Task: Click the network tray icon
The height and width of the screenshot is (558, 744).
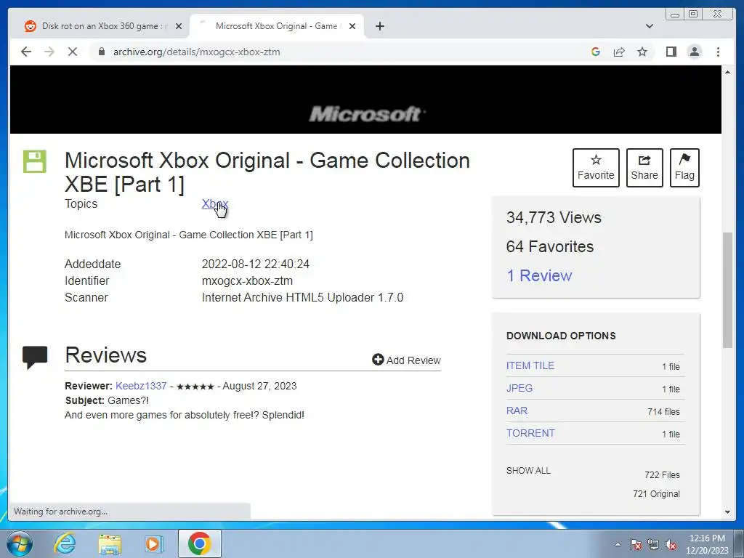Action: tap(653, 544)
